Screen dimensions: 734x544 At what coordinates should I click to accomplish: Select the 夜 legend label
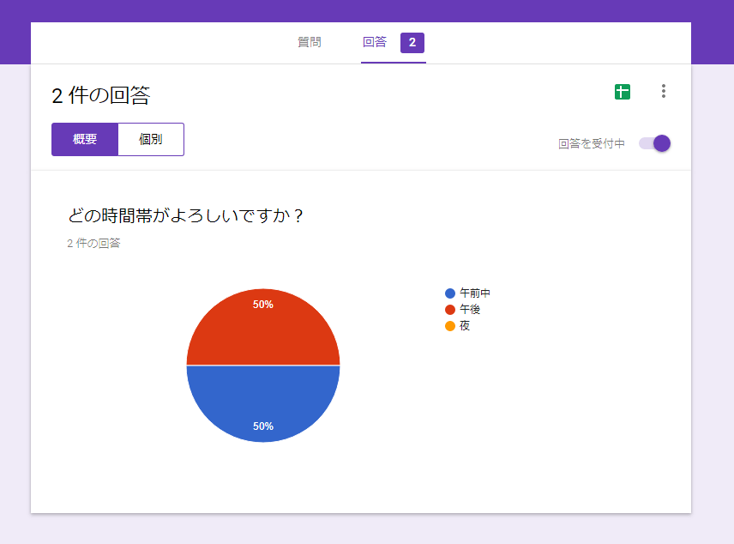coord(465,326)
